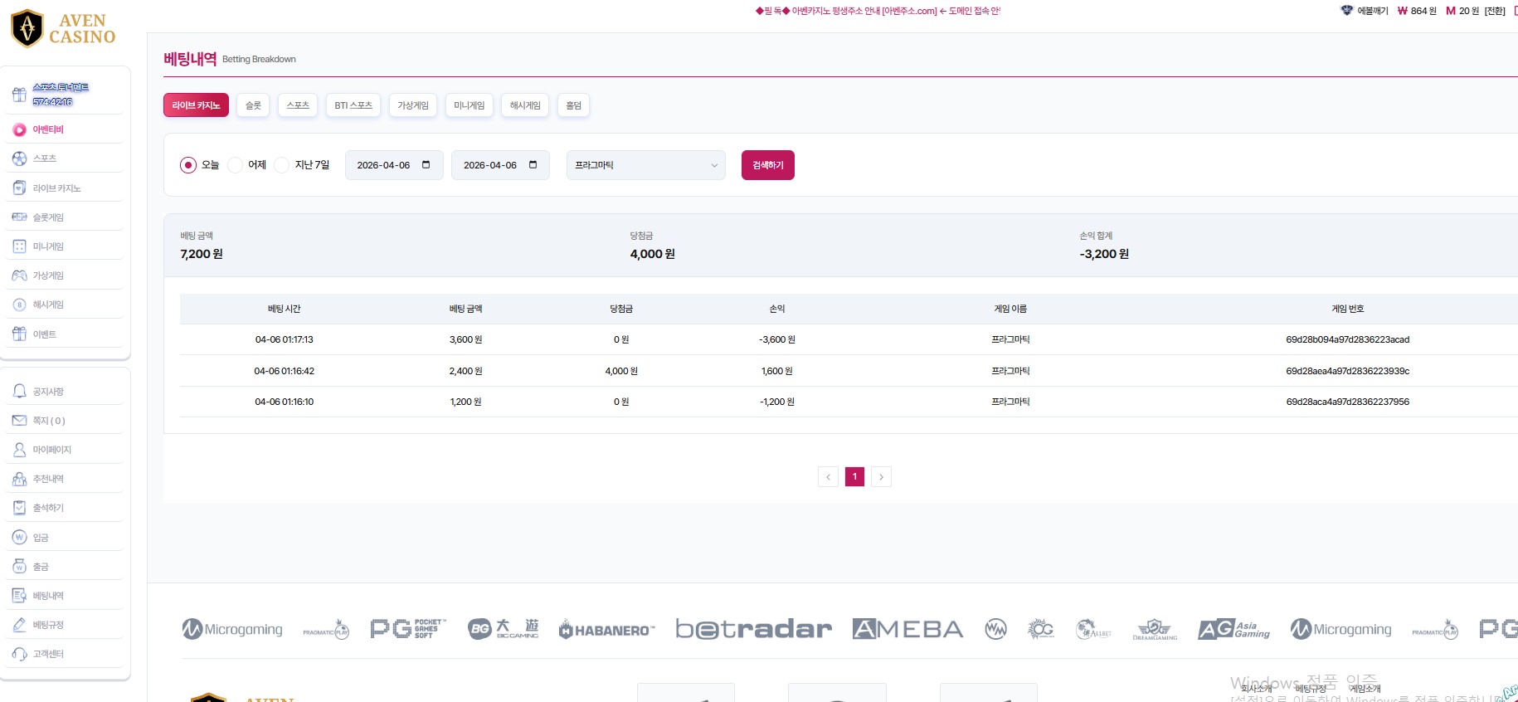Image resolution: width=1518 pixels, height=702 pixels.
Task: Expand the 프라그마틱 provider dropdown
Action: click(645, 165)
